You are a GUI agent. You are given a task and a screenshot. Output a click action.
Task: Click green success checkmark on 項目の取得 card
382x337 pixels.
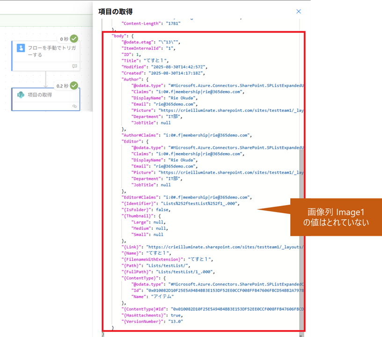pyautogui.click(x=74, y=86)
